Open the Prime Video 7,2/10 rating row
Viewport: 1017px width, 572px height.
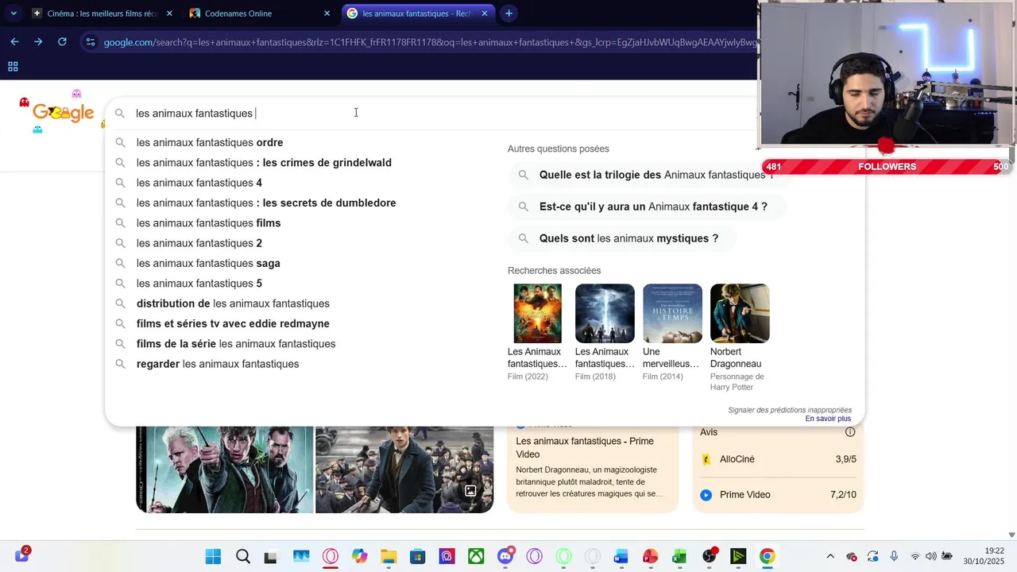coord(779,494)
